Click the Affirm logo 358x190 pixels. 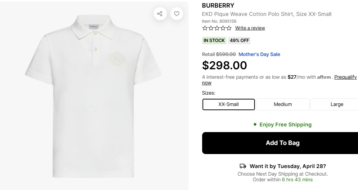tap(324, 77)
